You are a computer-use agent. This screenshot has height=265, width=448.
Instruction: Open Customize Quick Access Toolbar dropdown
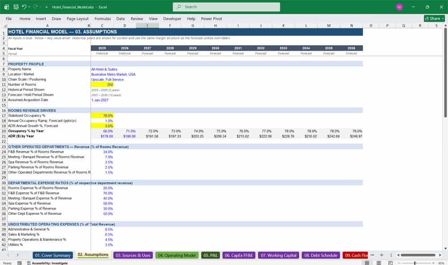point(46,7)
